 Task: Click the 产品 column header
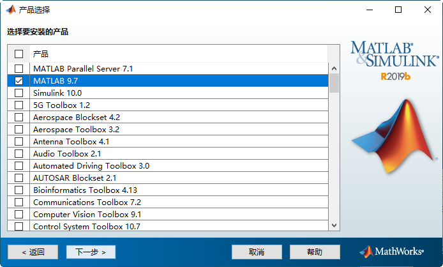[41, 54]
